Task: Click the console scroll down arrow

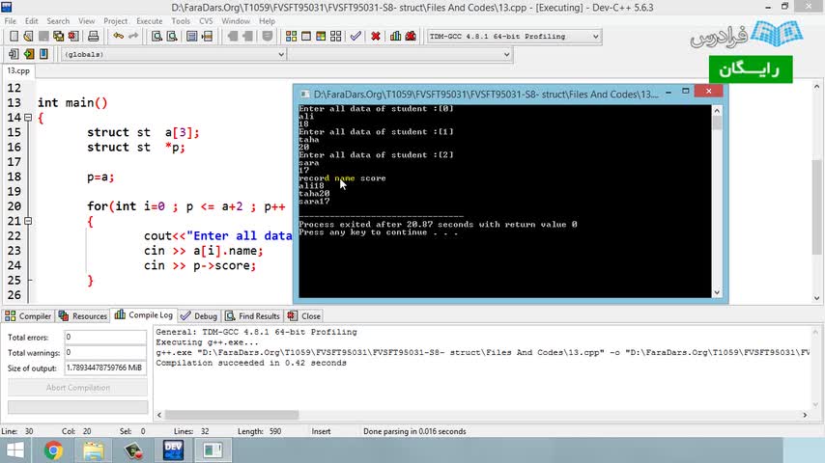Action: click(x=717, y=292)
